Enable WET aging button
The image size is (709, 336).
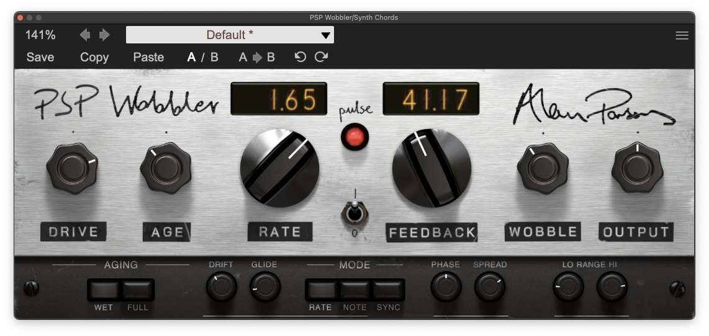(104, 290)
